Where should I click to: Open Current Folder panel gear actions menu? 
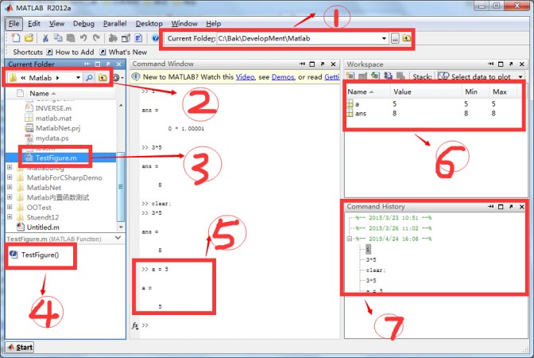[118, 78]
